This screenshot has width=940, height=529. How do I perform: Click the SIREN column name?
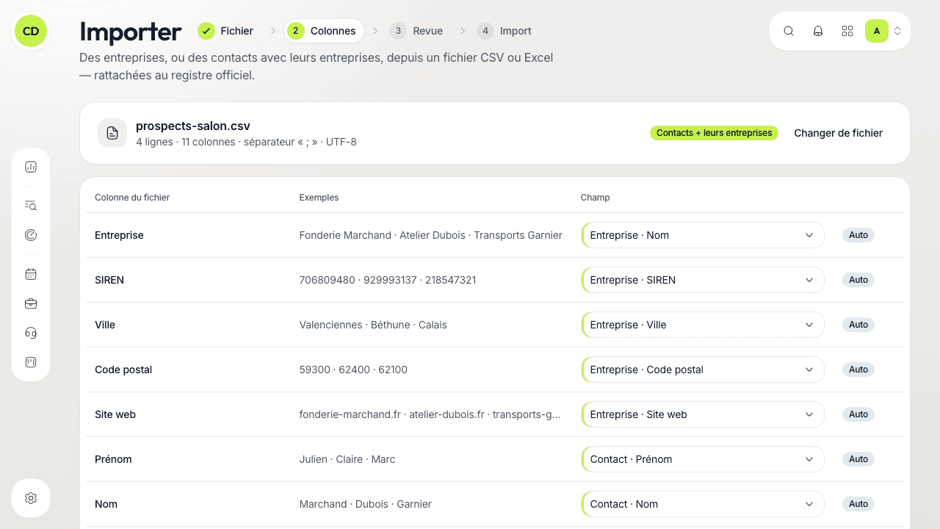pos(109,280)
